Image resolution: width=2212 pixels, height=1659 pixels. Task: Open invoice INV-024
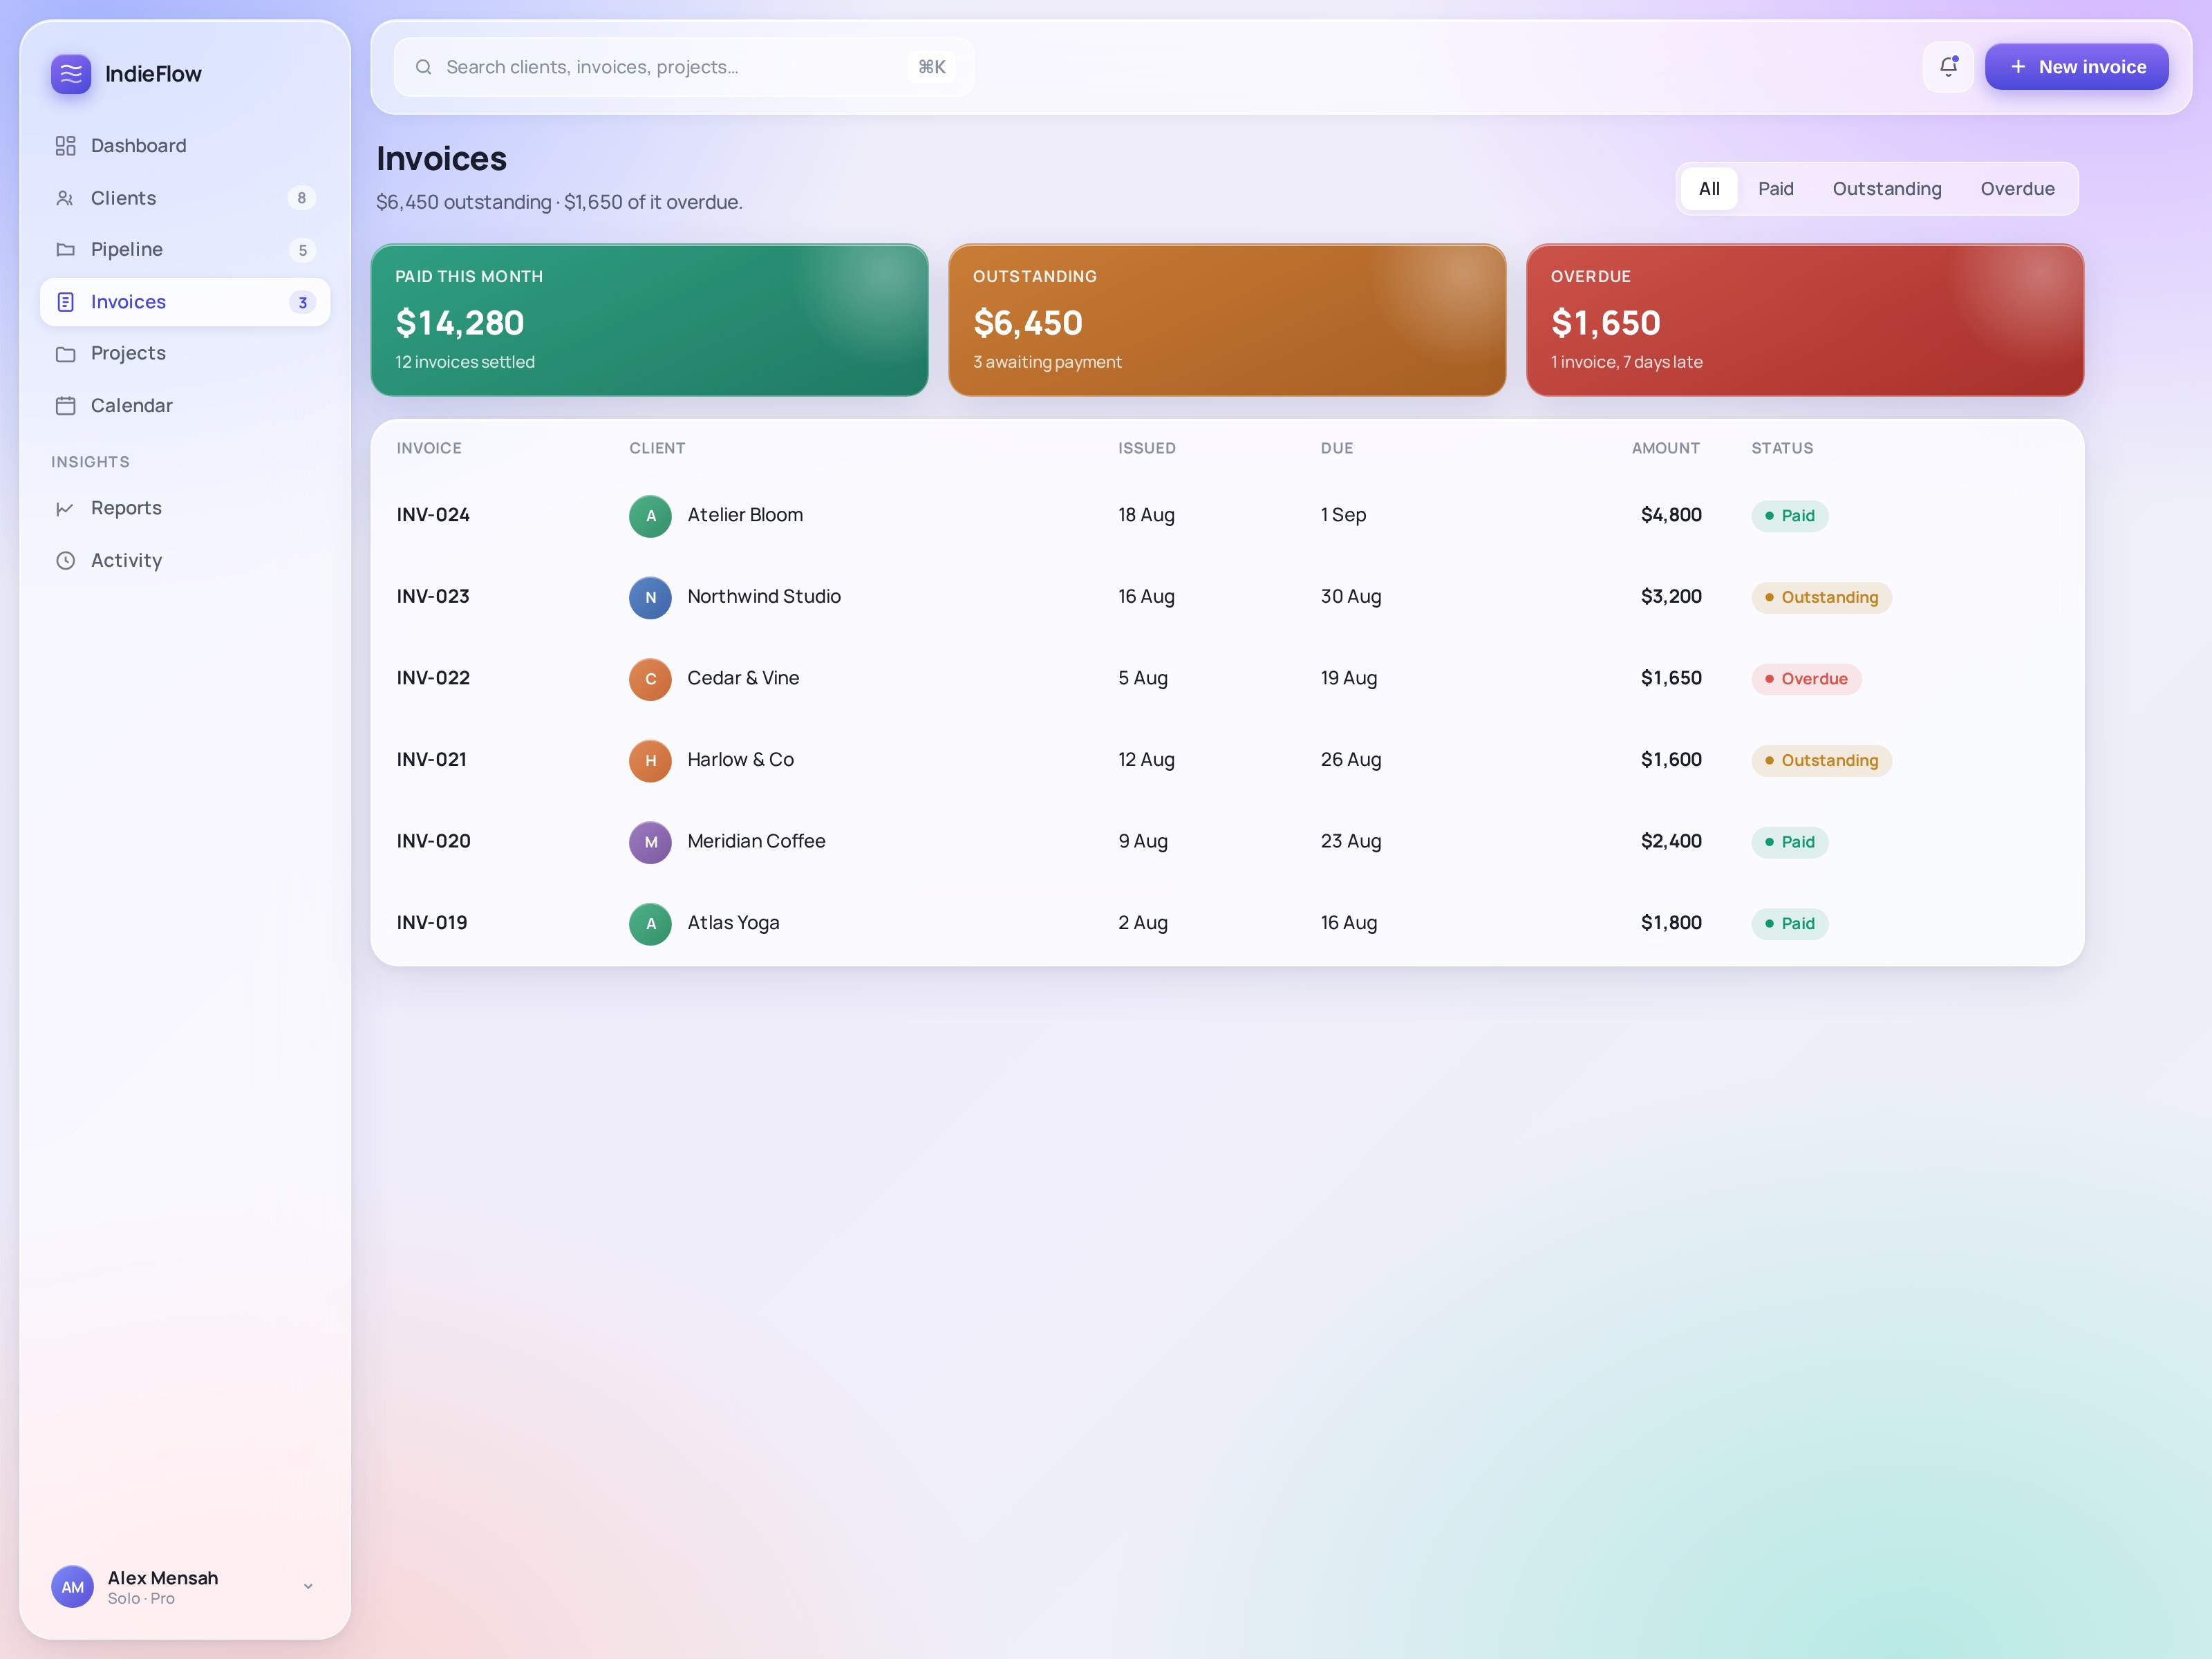(433, 515)
